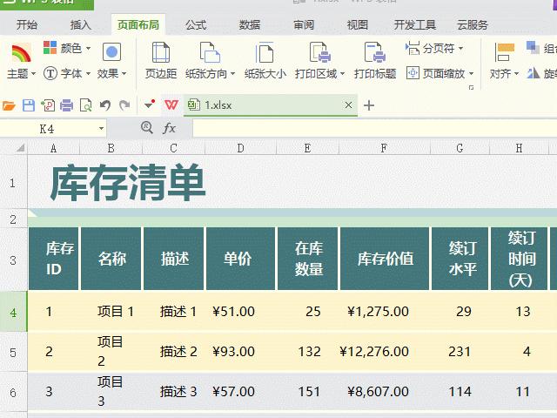This screenshot has height=418, width=557.
Task: Click the 续订水平 header cell
Action: coord(462,259)
